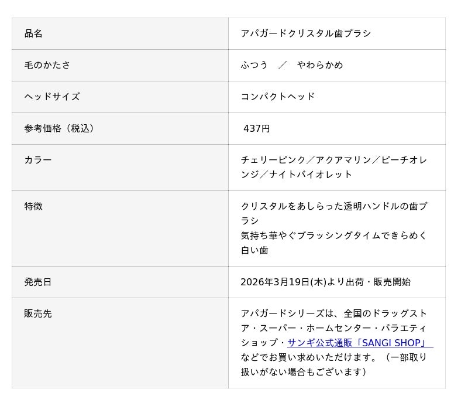Click the 品名 header cell
Image resolution: width=468 pixels, height=406 pixels.
[33, 33]
